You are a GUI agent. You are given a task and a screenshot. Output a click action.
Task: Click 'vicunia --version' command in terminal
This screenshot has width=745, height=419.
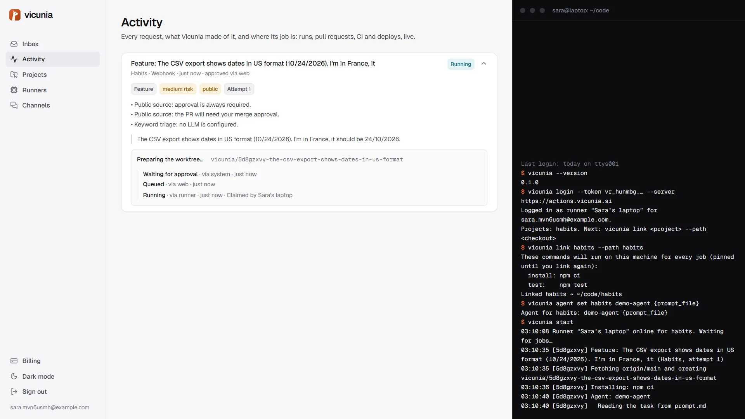(x=558, y=173)
